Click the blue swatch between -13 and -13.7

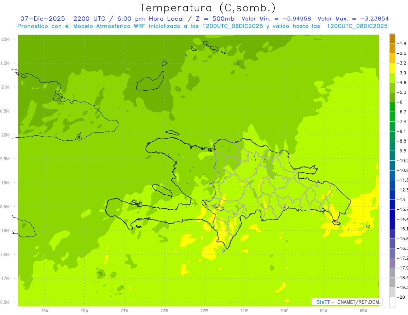tap(392, 204)
